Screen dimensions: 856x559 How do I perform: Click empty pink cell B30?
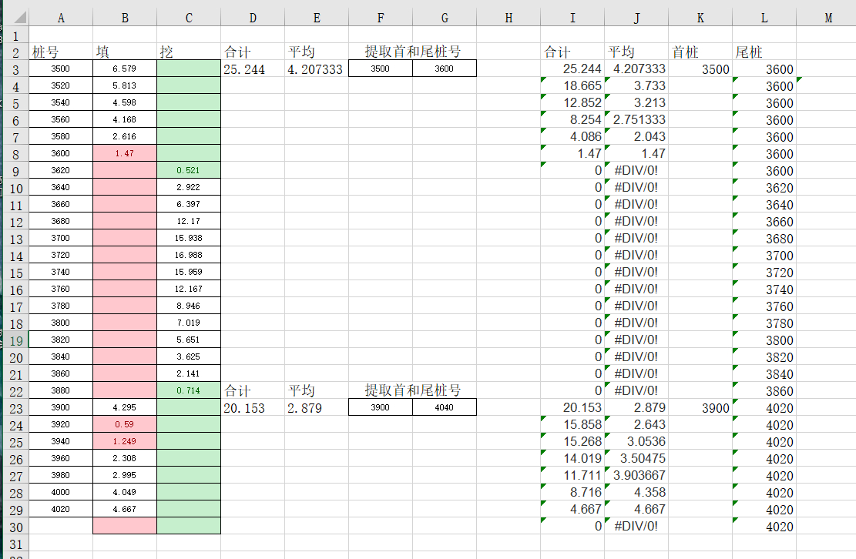click(x=125, y=526)
